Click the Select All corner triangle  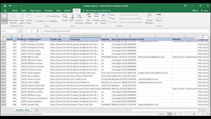point(3,36)
